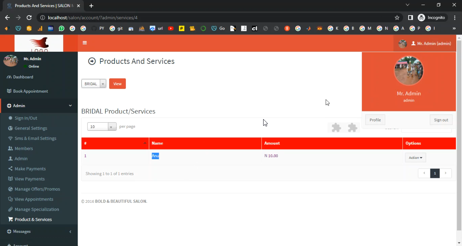Click the Sign out button

pyautogui.click(x=441, y=120)
